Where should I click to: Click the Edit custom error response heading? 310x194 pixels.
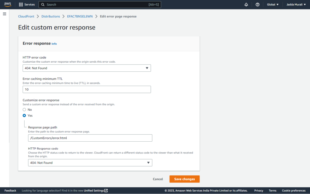(57, 28)
